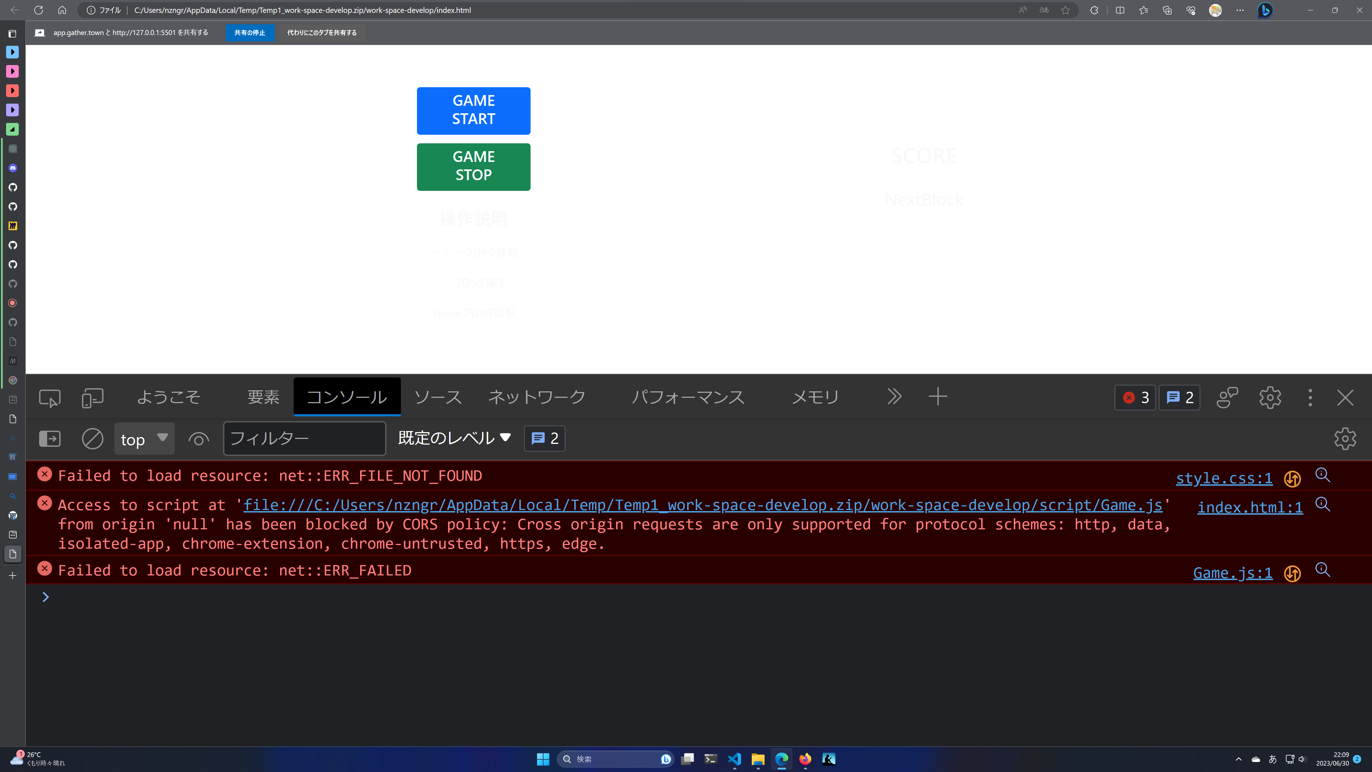Clear the console messages
Image resolution: width=1372 pixels, height=772 pixels.
click(x=93, y=439)
